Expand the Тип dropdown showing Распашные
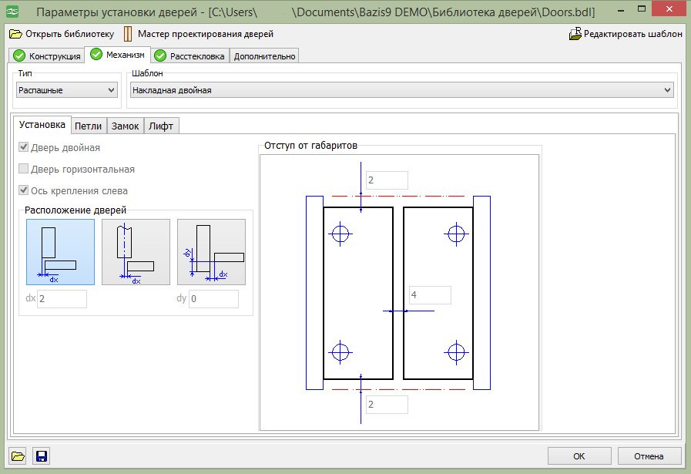 67,90
